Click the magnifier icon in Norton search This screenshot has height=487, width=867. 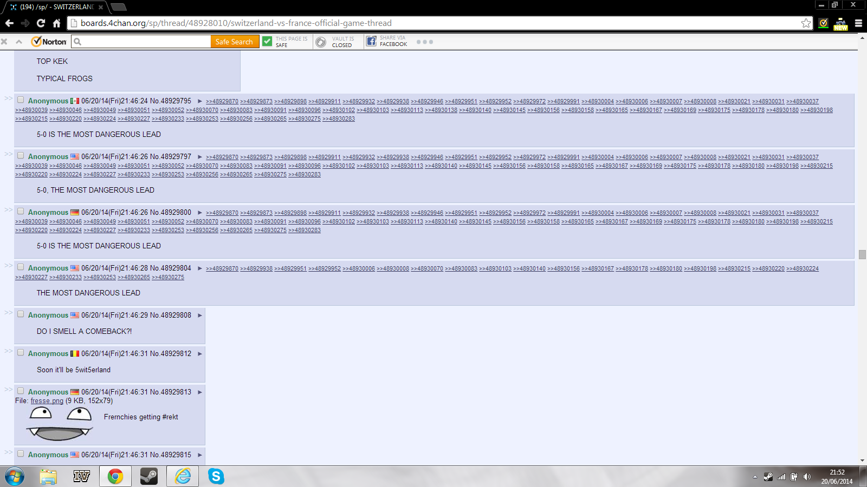(77, 42)
